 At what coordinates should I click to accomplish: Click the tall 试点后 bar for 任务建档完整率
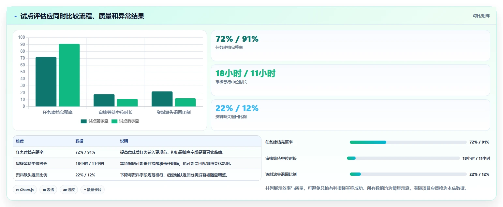[69, 75]
